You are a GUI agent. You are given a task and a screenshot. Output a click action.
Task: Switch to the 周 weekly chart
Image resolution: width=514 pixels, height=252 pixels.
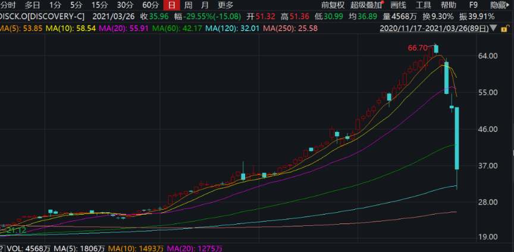click(188, 5)
